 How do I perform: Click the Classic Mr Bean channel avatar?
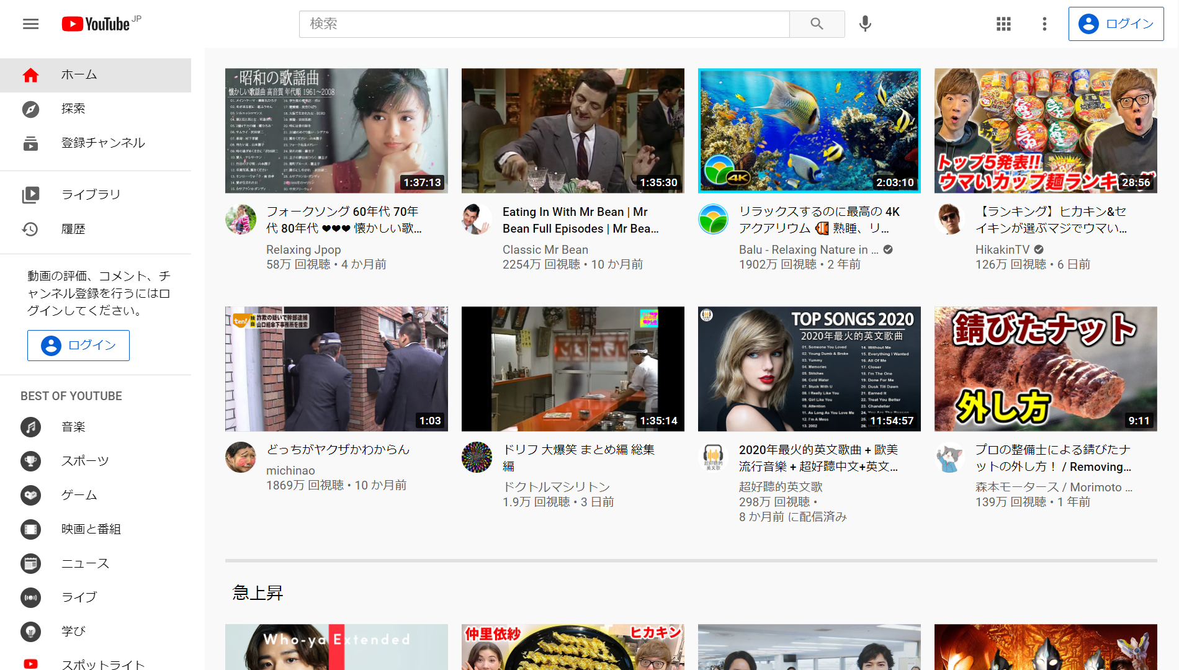(477, 219)
